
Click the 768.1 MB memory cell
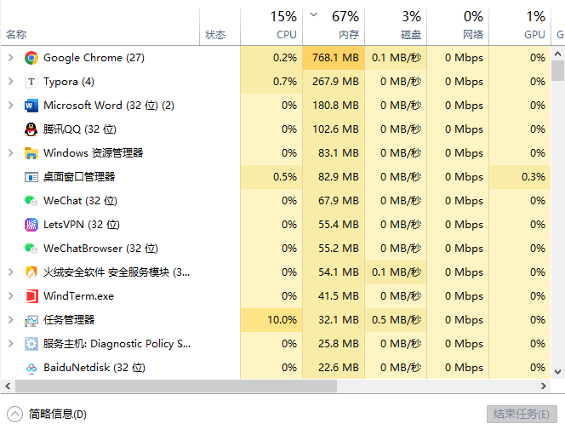click(334, 58)
